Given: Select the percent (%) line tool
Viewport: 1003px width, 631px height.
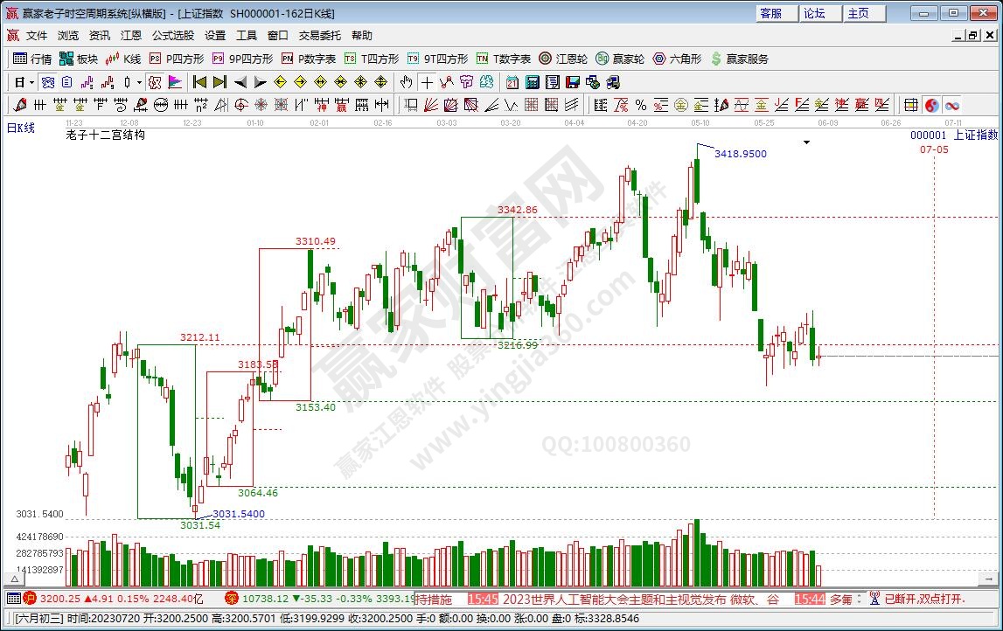Looking at the screenshot, I should point(641,105).
